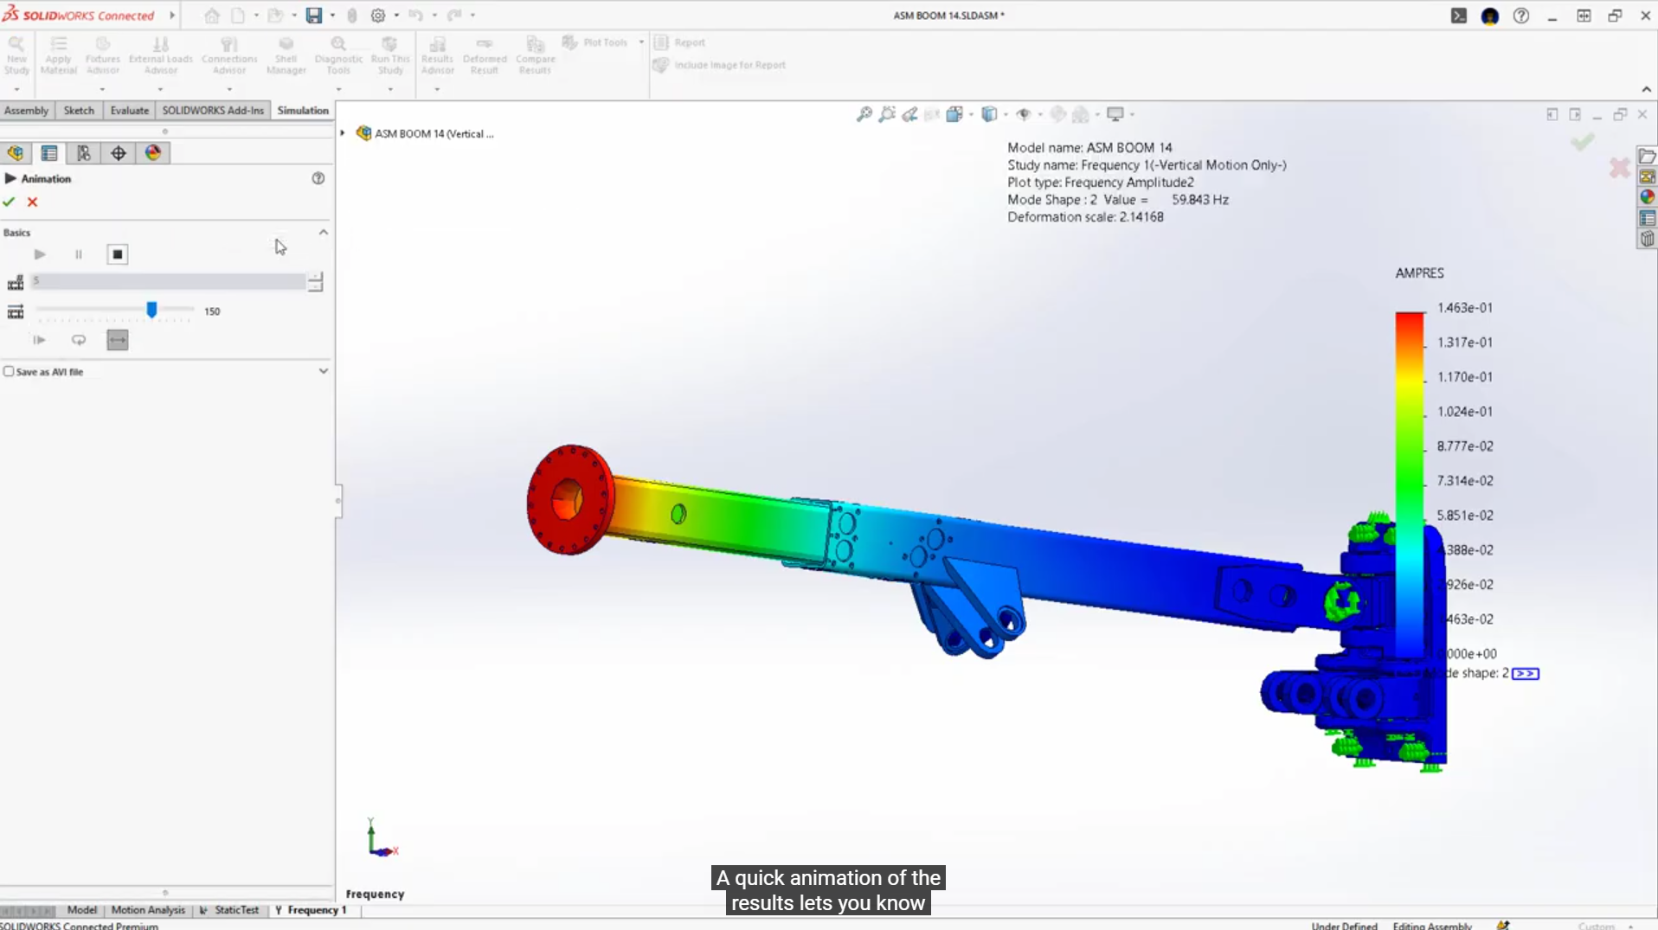Cancel animation with the red X
Image resolution: width=1658 pixels, height=930 pixels.
click(33, 202)
